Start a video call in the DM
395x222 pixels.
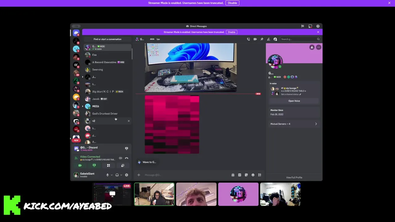(x=255, y=39)
